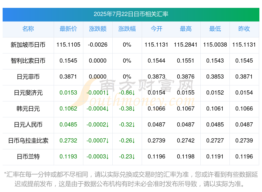Select change amount -0.0002↓

(x=97, y=125)
